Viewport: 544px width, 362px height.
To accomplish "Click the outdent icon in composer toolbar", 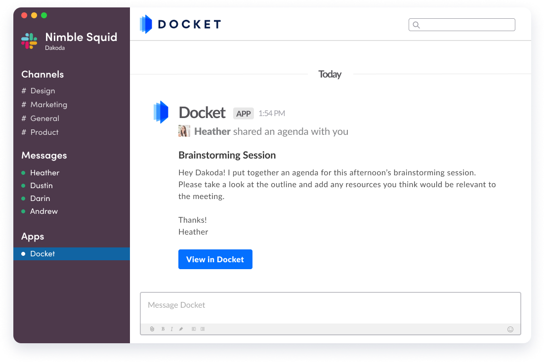I will (x=194, y=329).
